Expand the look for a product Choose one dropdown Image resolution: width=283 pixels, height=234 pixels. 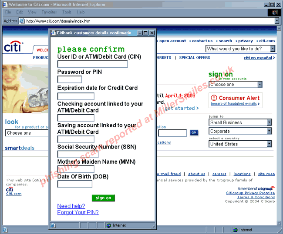tap(27, 133)
